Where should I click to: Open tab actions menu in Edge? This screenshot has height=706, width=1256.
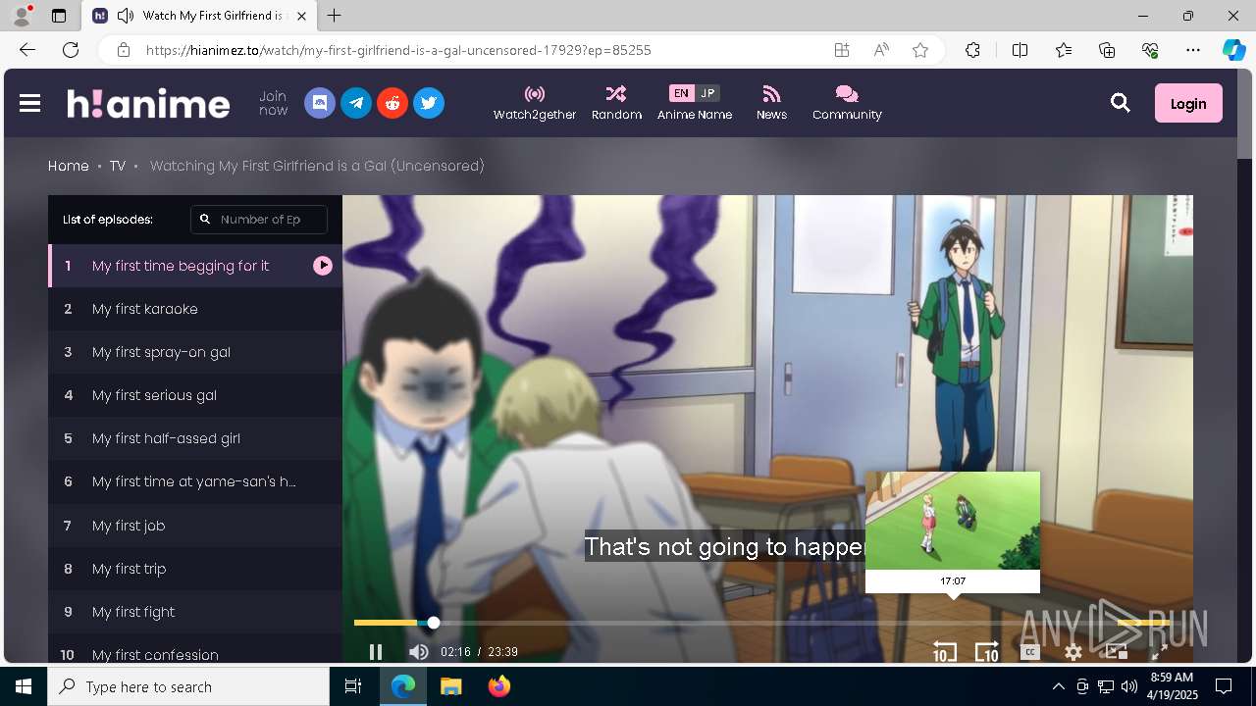[59, 16]
